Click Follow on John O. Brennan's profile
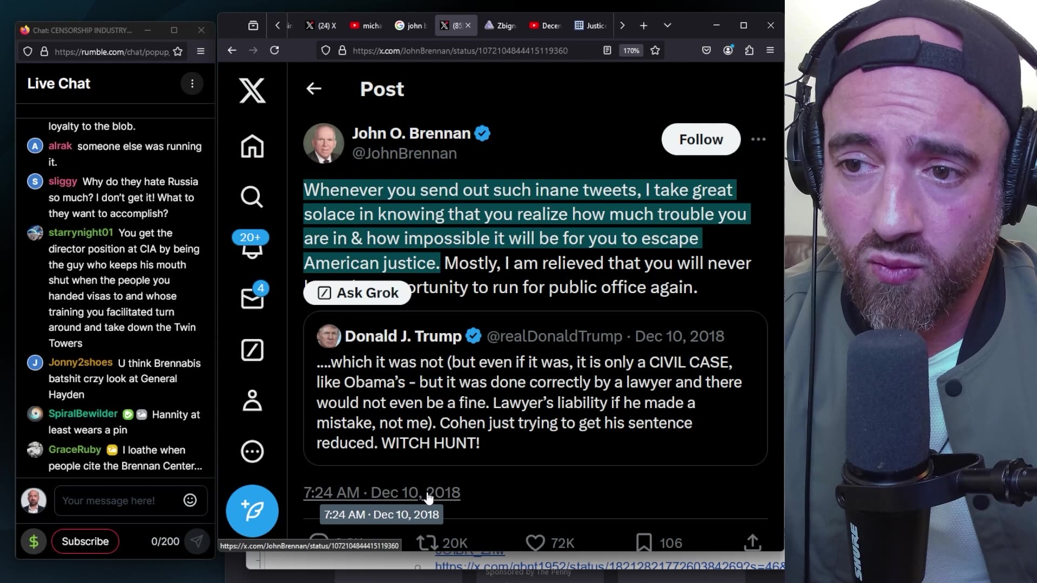The width and height of the screenshot is (1037, 583). (701, 139)
